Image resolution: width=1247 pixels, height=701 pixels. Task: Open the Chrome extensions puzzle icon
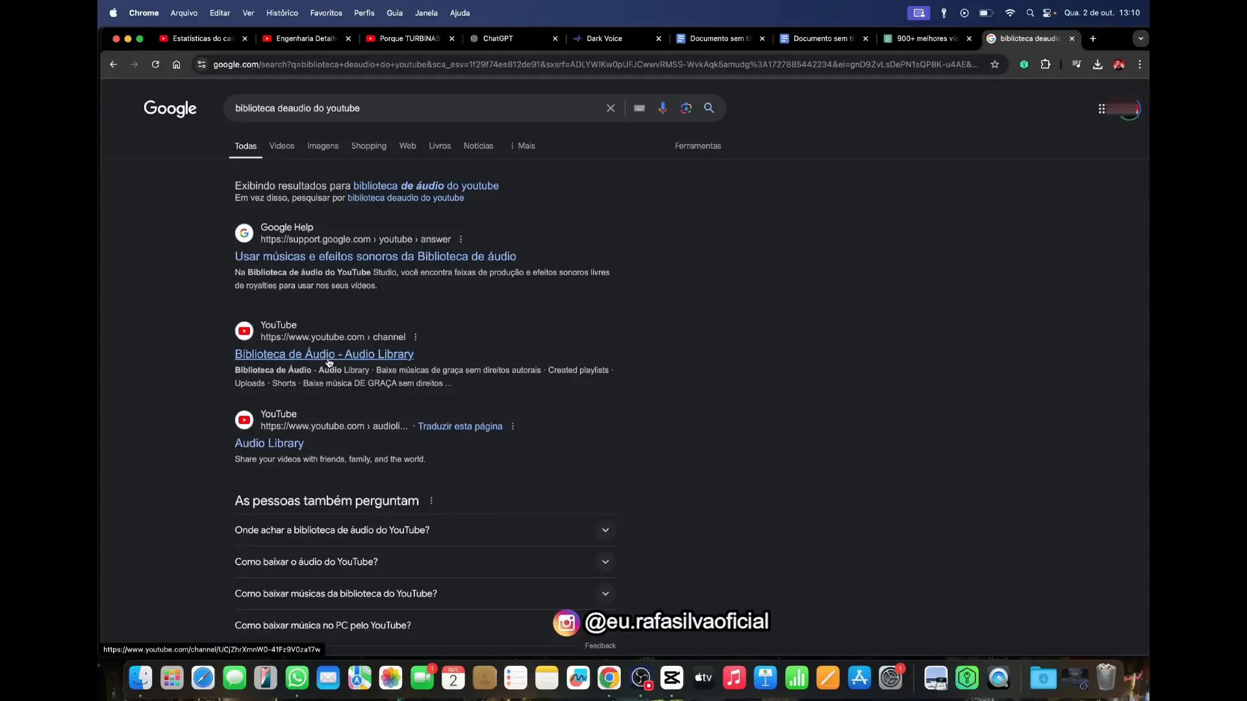(1045, 64)
